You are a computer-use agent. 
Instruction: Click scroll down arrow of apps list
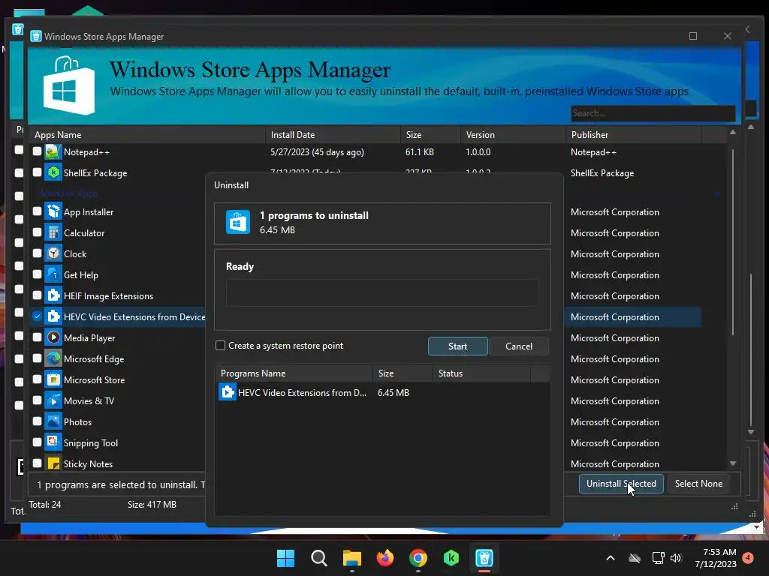pos(733,463)
